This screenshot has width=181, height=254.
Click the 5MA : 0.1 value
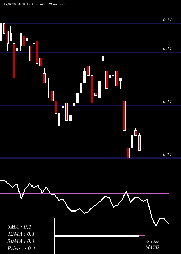20,227
